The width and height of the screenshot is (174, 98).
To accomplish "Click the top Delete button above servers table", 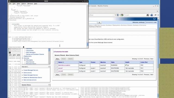I will [70, 59].
